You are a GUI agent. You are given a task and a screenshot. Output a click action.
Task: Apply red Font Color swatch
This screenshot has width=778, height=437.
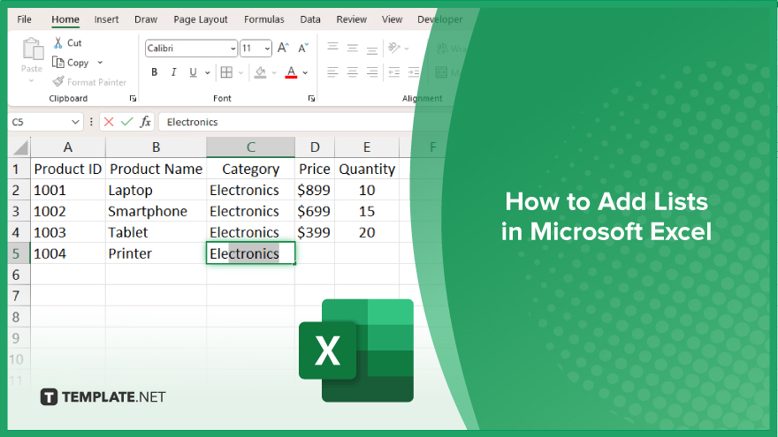pos(291,72)
